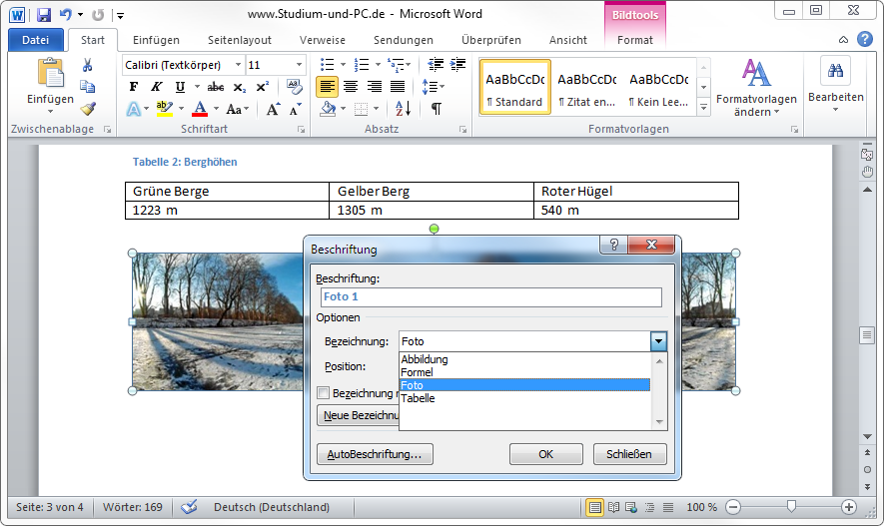The width and height of the screenshot is (884, 526).
Task: Apply red font color
Action: pos(200,109)
